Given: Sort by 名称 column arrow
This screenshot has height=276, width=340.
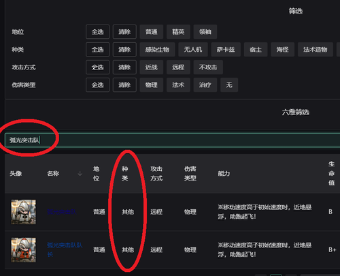Looking at the screenshot, I should coord(80,174).
